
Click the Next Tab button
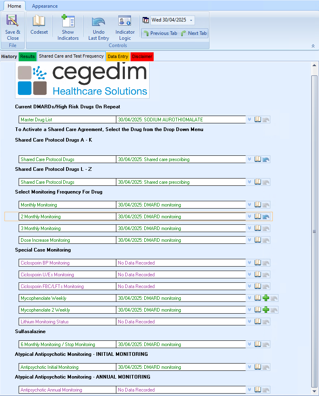point(194,33)
